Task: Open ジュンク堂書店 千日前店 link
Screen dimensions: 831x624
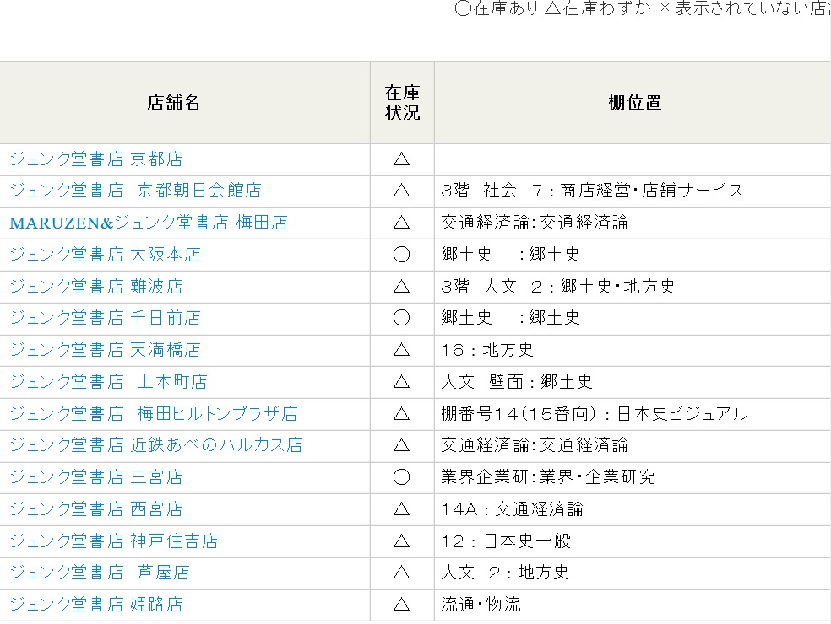Action: 105,318
